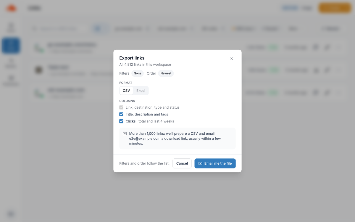Click the 'Export links' dialog title

click(x=132, y=58)
